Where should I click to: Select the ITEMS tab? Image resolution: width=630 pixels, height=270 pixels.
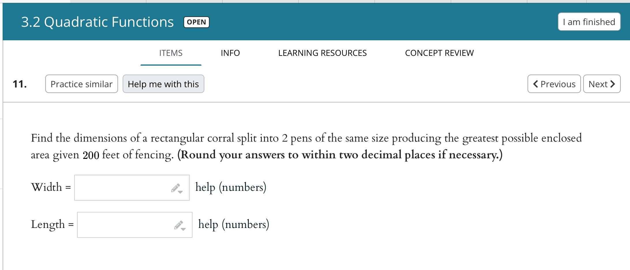[171, 53]
